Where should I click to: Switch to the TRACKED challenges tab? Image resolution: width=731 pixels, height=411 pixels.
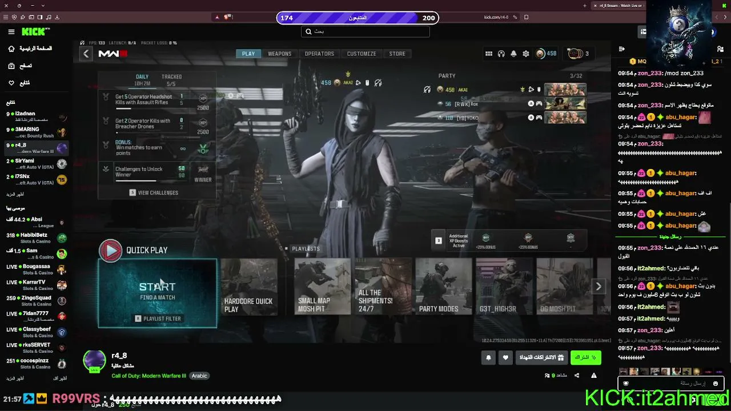(171, 80)
